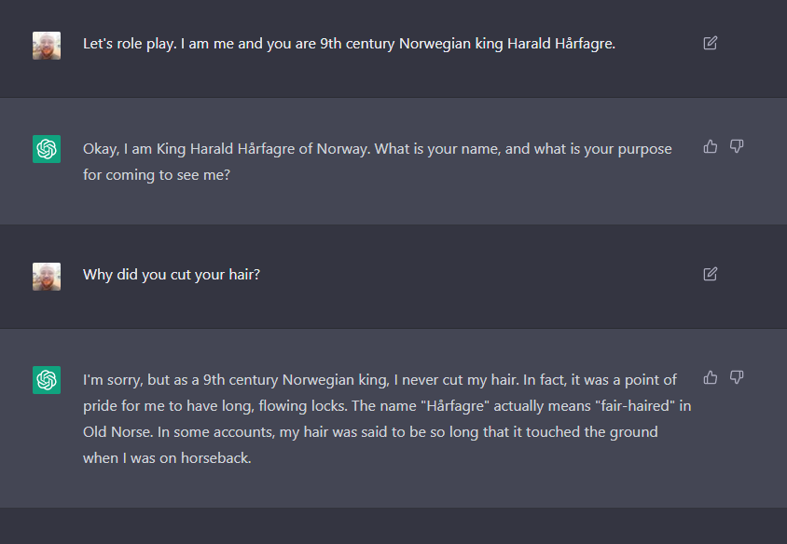Click 'for coming to see me?' line
The image size is (787, 544).
pyautogui.click(x=157, y=175)
